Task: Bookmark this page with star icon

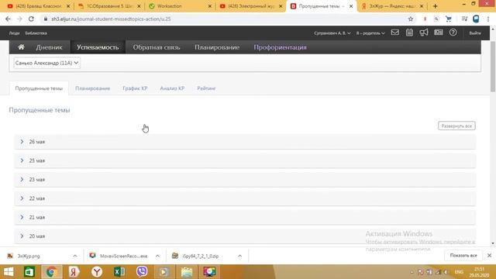Action: 411,19
